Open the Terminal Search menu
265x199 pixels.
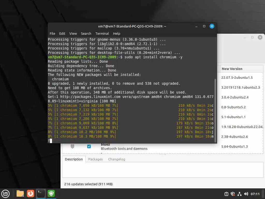tap(86, 33)
